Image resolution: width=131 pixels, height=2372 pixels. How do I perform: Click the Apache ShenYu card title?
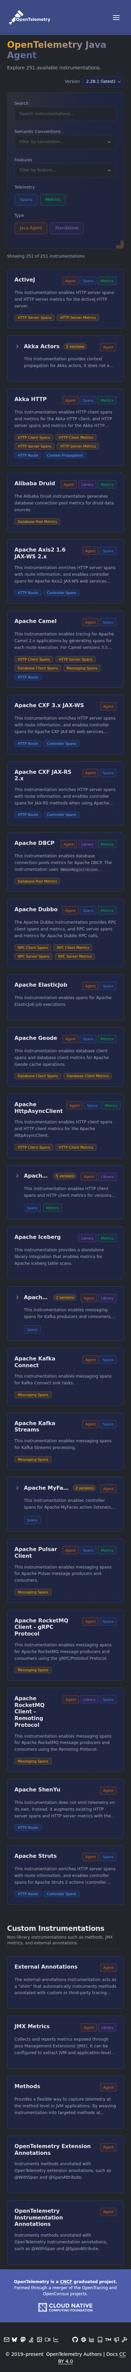38,1790
